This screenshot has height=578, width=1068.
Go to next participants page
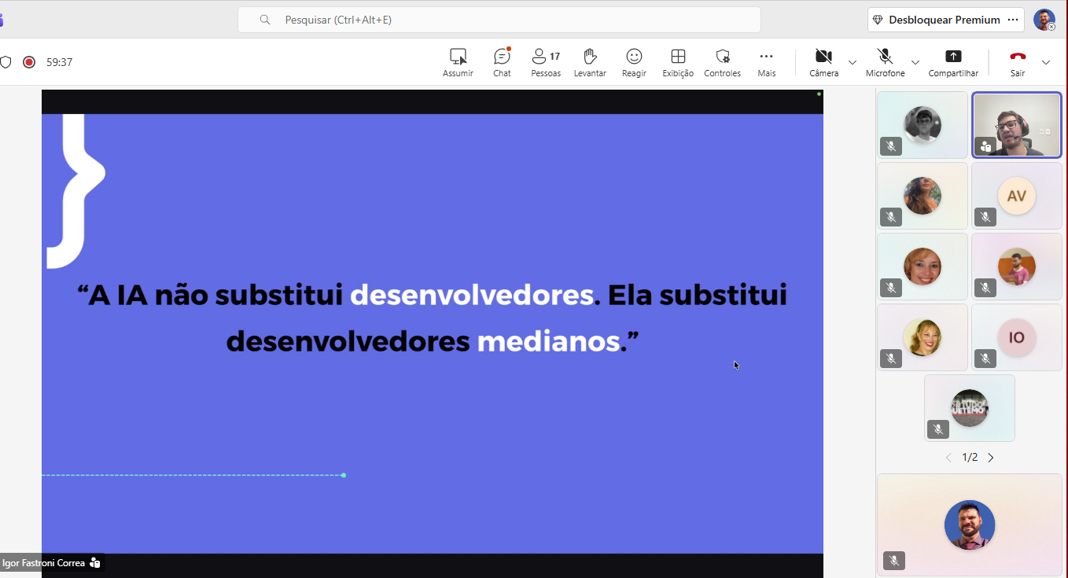pos(991,458)
